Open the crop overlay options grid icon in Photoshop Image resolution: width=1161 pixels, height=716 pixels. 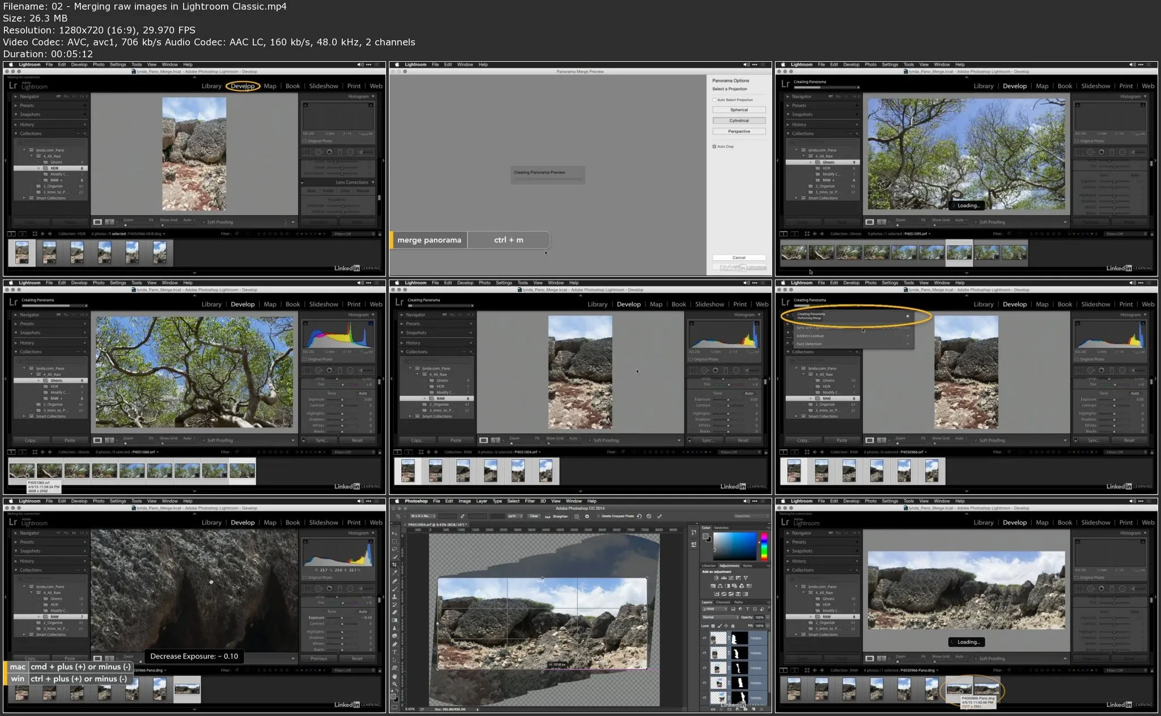tap(577, 516)
